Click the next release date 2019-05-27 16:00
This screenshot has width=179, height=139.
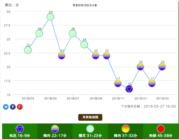tap(160, 106)
